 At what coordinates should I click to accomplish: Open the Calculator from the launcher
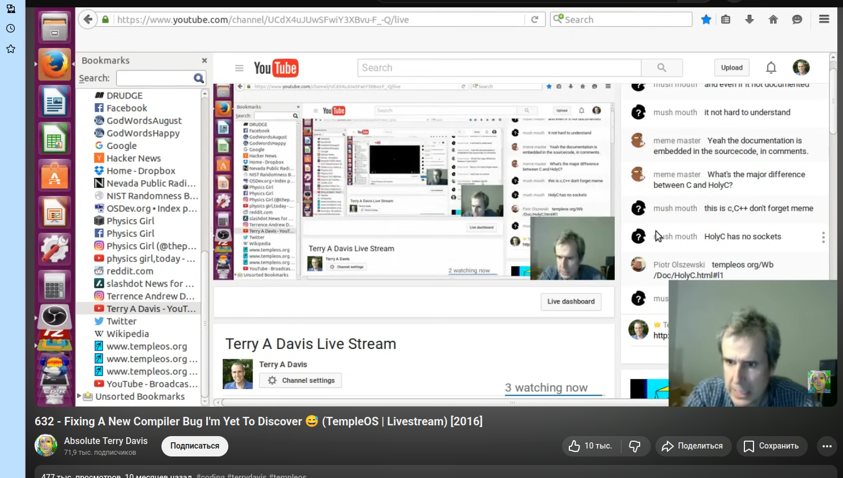54,286
